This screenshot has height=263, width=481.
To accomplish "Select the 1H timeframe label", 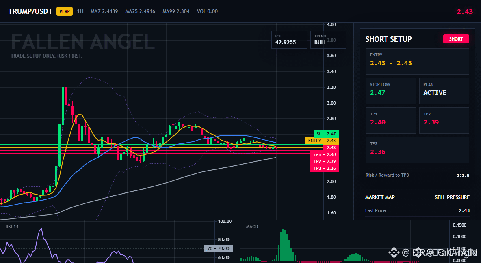I will pos(80,11).
